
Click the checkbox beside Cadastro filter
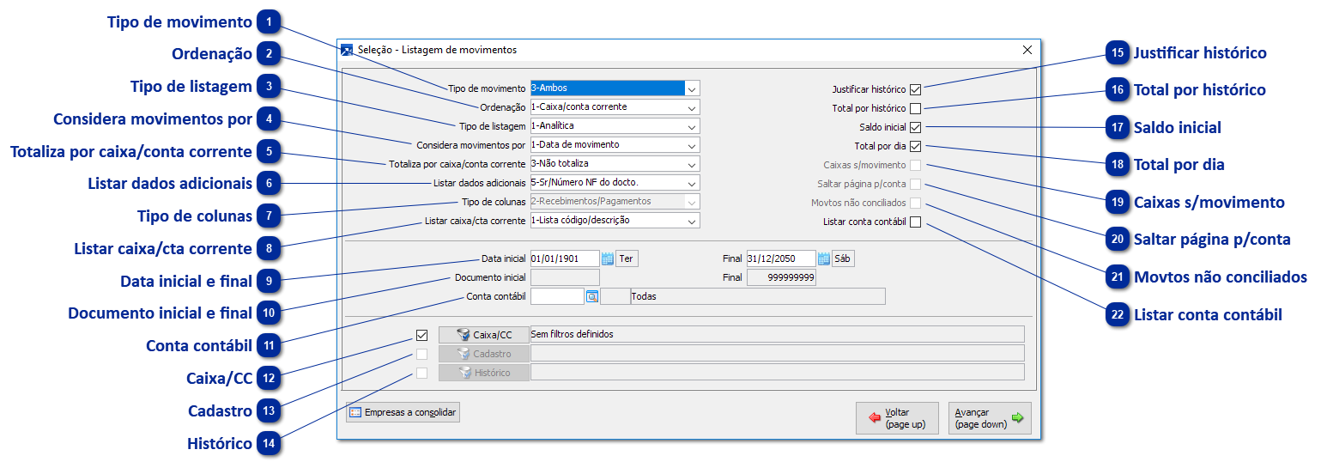[x=421, y=354]
